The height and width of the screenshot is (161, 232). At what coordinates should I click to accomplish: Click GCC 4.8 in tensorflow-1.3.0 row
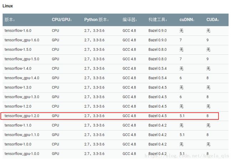click(x=129, y=87)
